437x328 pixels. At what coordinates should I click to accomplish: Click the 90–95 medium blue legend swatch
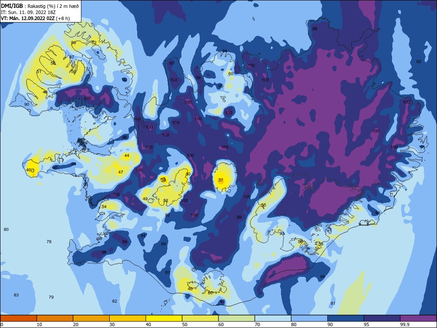346,318
